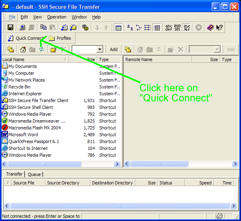Click the Status column header
Image resolution: width=241 pixels, height=221 pixels.
[x=171, y=183]
